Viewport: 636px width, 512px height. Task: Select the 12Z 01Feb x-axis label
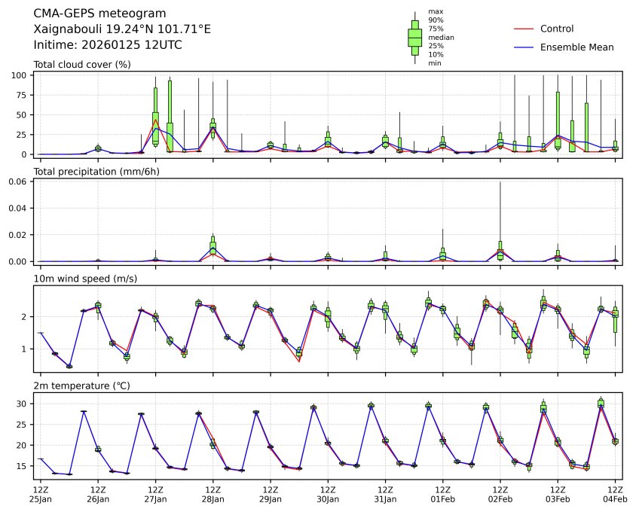point(442,494)
